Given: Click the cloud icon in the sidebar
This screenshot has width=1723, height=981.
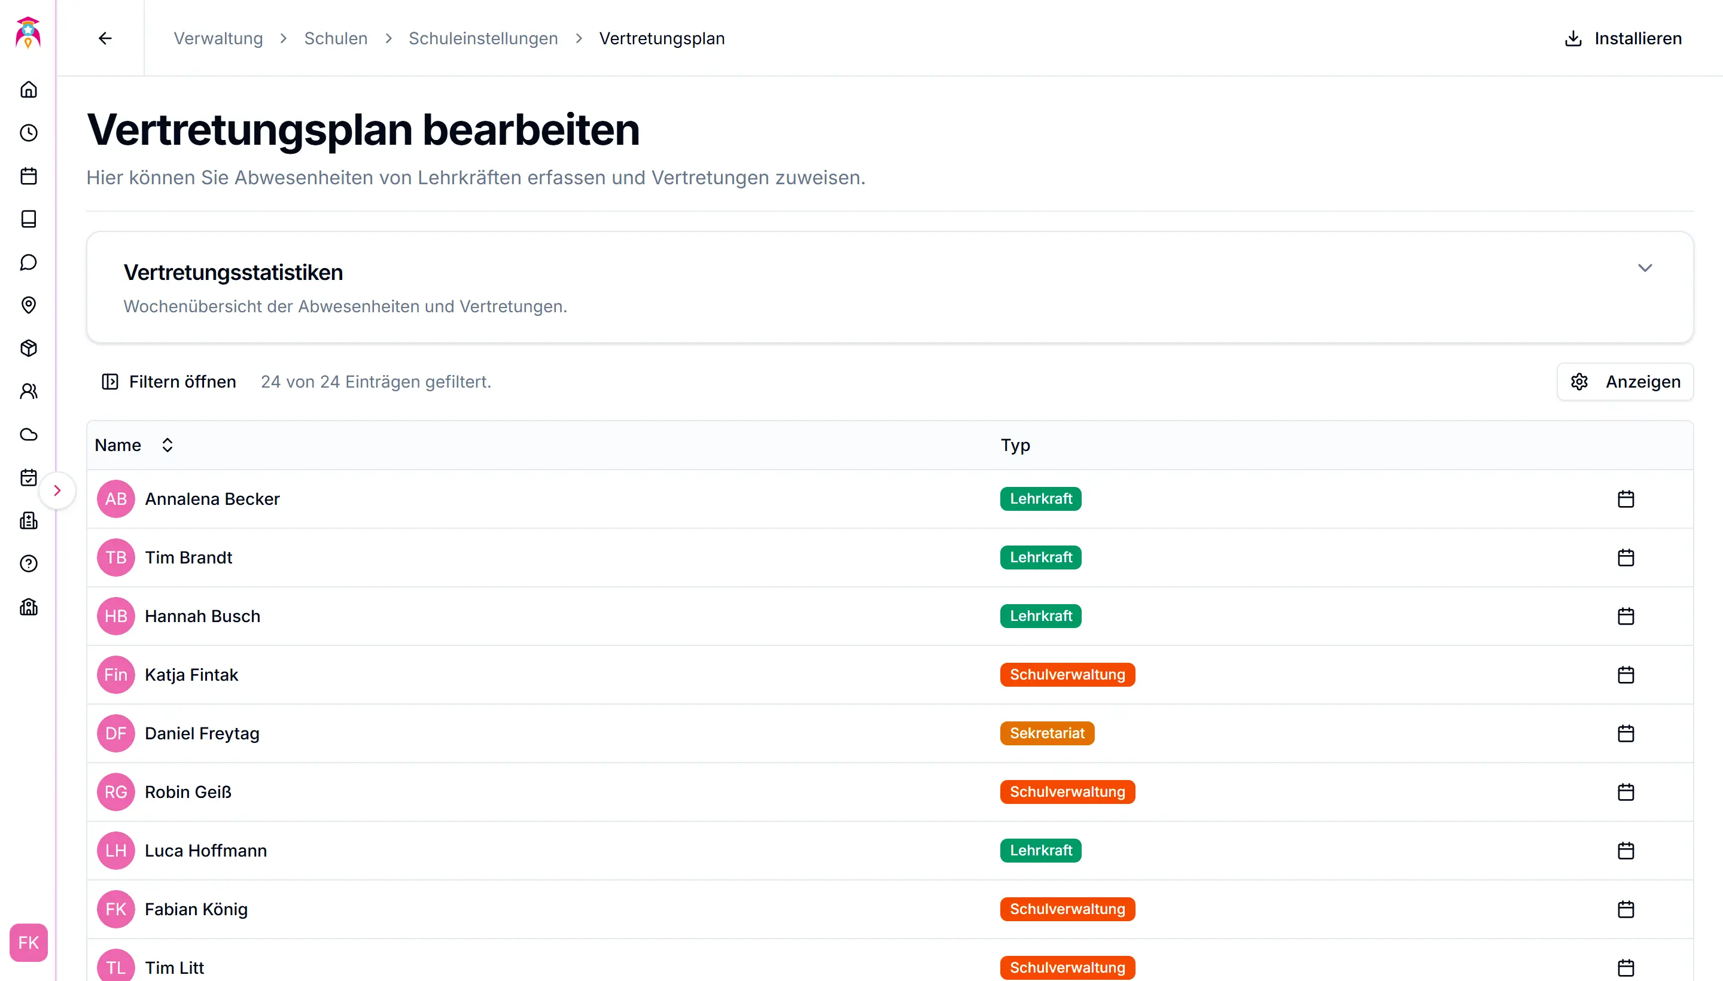Looking at the screenshot, I should click(x=28, y=435).
